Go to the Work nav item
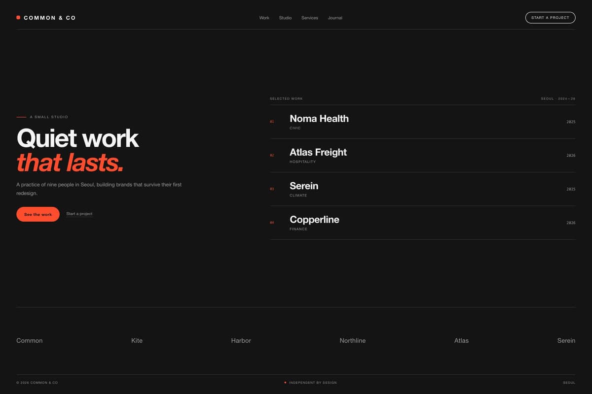Screen dimensions: 592x394 [264, 18]
